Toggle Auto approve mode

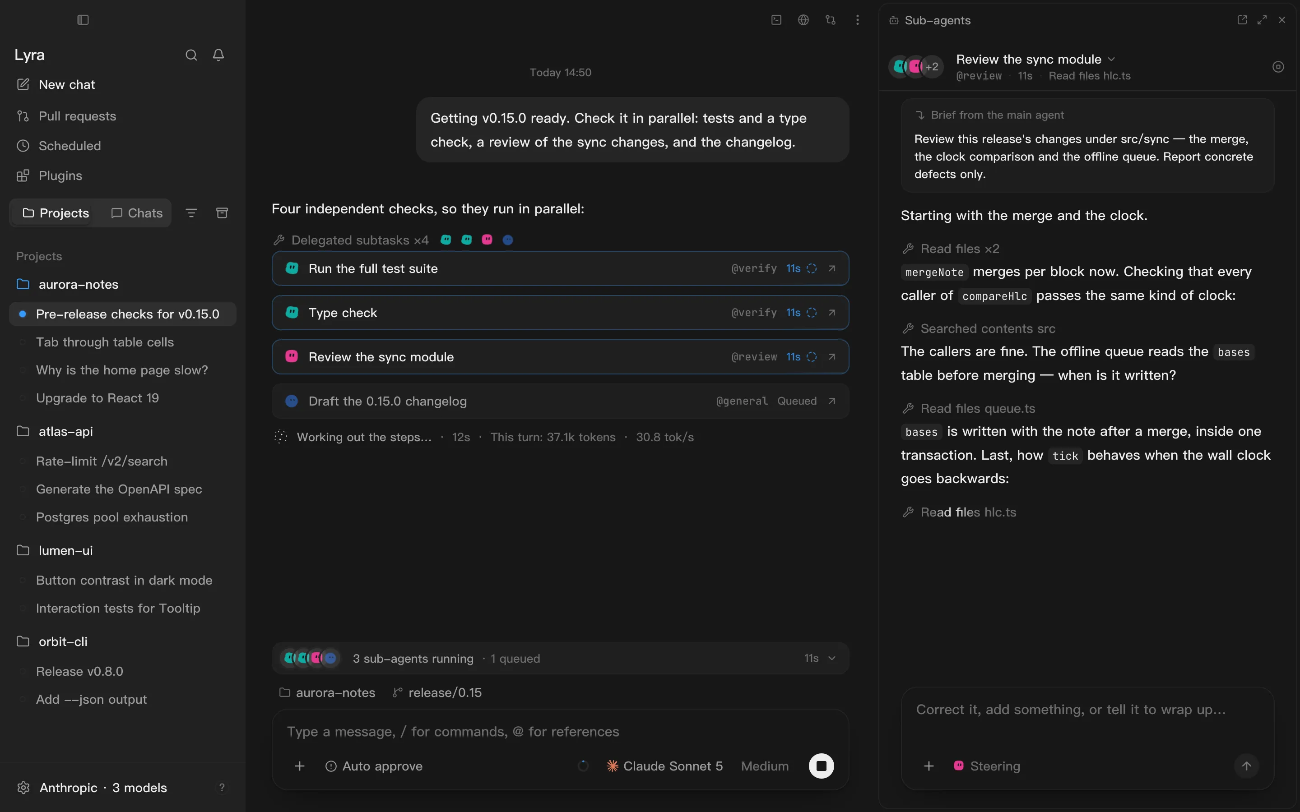pos(374,766)
